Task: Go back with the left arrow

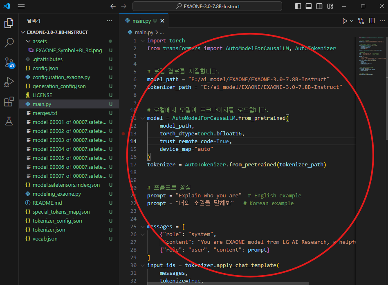Action: [x=113, y=6]
